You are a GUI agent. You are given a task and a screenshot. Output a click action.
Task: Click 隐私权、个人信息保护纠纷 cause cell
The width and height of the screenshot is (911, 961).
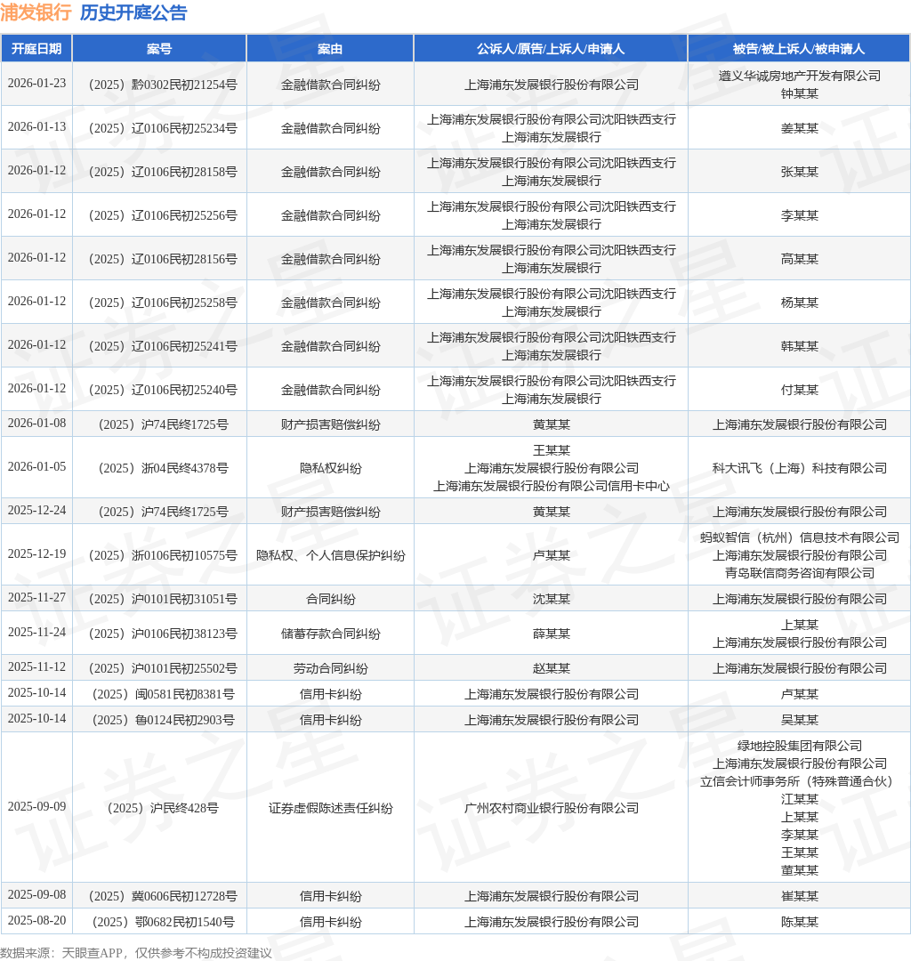click(330, 554)
